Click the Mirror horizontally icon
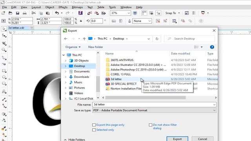 pyautogui.click(x=114, y=21)
